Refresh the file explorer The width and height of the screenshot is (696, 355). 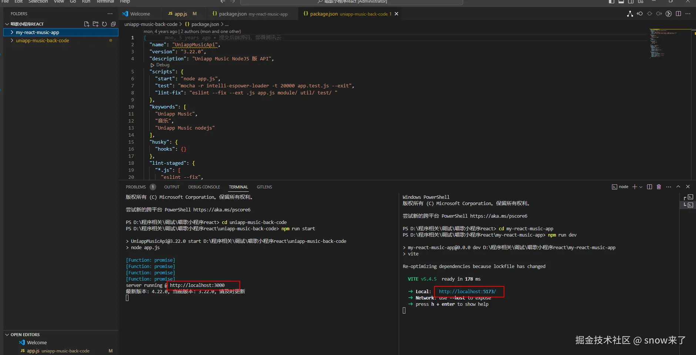[x=104, y=24]
